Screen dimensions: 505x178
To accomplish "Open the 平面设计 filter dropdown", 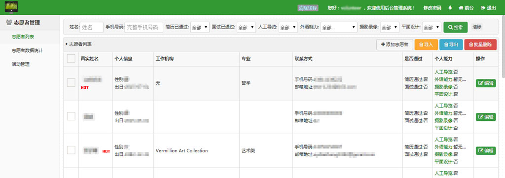I will coord(432,27).
